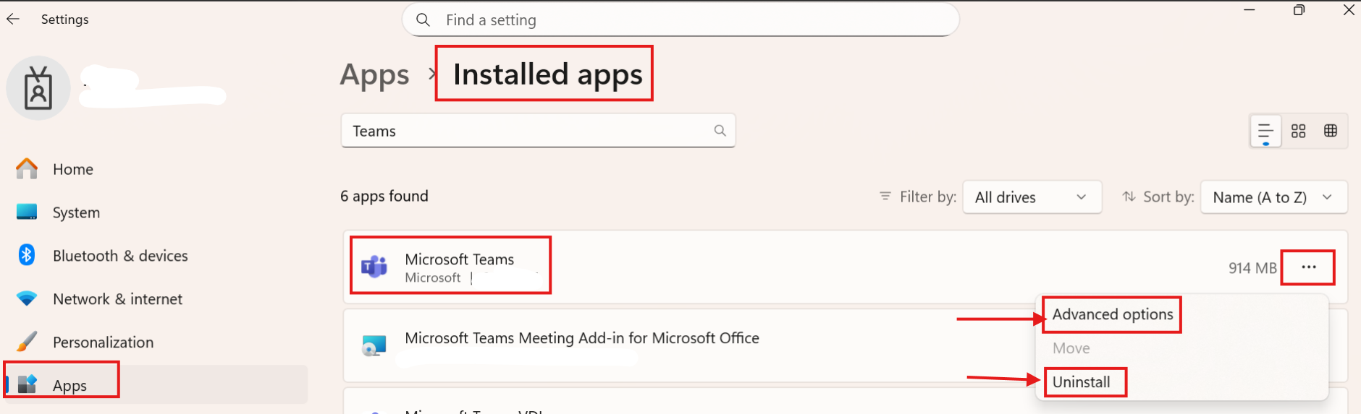The width and height of the screenshot is (1361, 414).
Task: Click the Network wifi icon
Action: (x=27, y=298)
